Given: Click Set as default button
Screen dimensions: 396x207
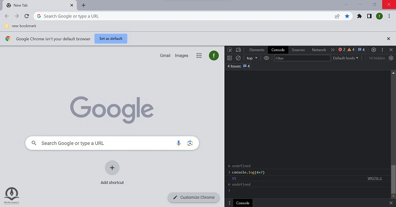Looking at the screenshot, I should point(111,38).
